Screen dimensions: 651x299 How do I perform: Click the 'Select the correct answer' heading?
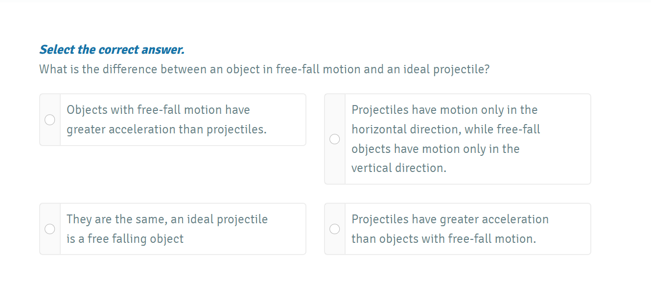112,49
